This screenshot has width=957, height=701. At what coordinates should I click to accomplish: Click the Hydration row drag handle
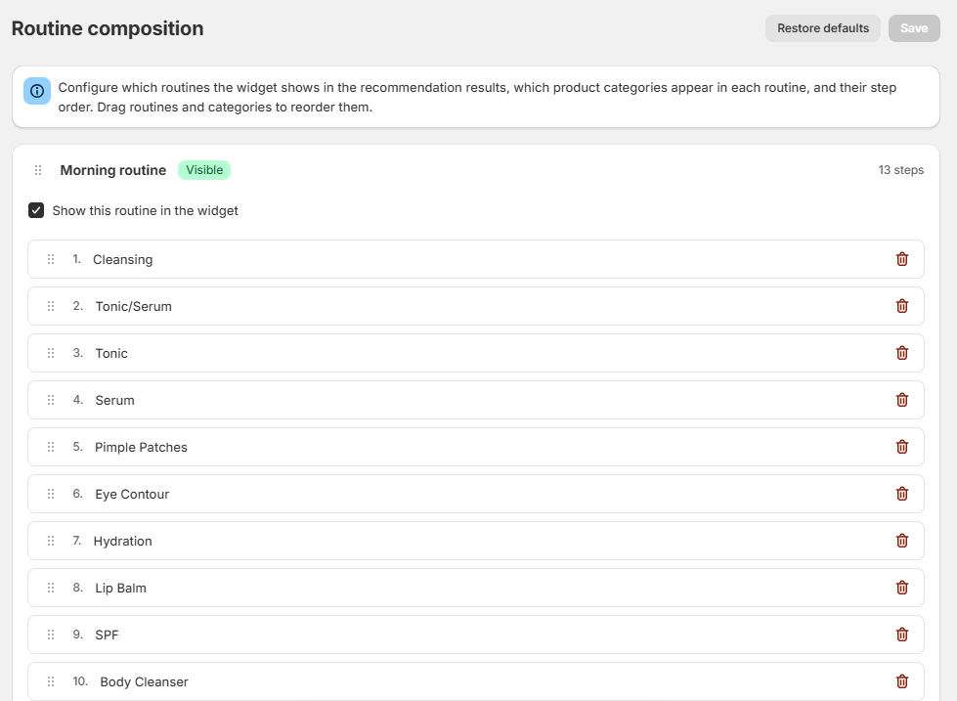(x=51, y=541)
